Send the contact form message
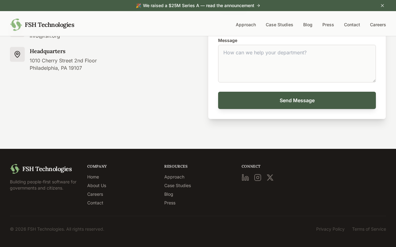396x247 pixels. (297, 100)
